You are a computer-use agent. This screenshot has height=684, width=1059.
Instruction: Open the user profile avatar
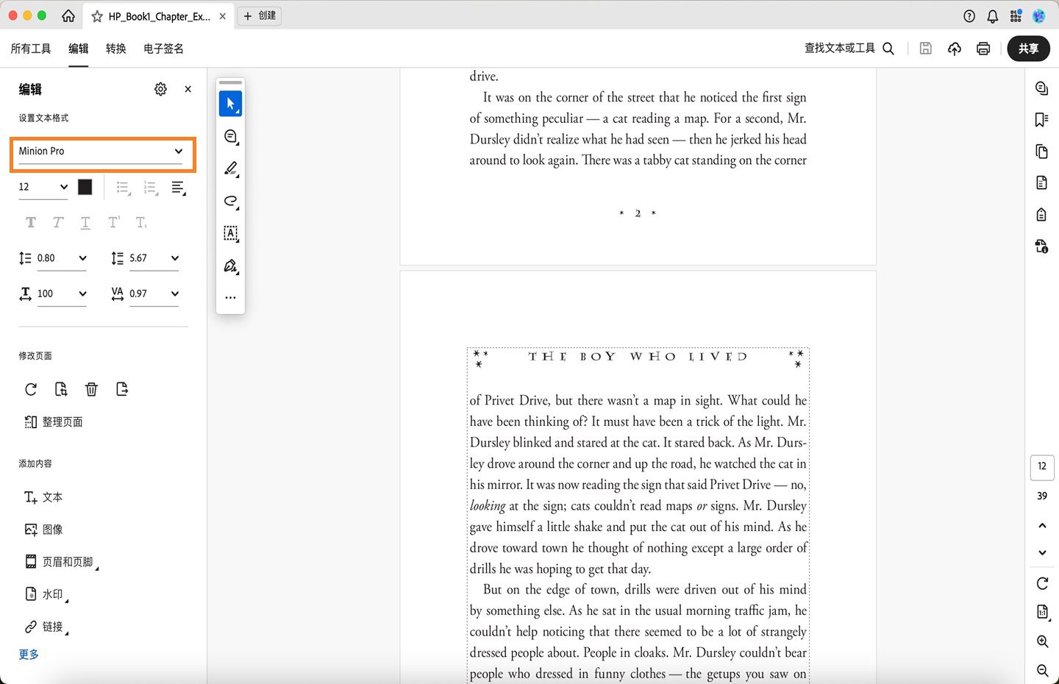1039,16
